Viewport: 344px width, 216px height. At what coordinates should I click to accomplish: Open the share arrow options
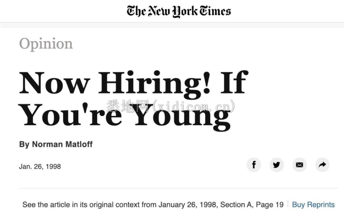pos(322,165)
